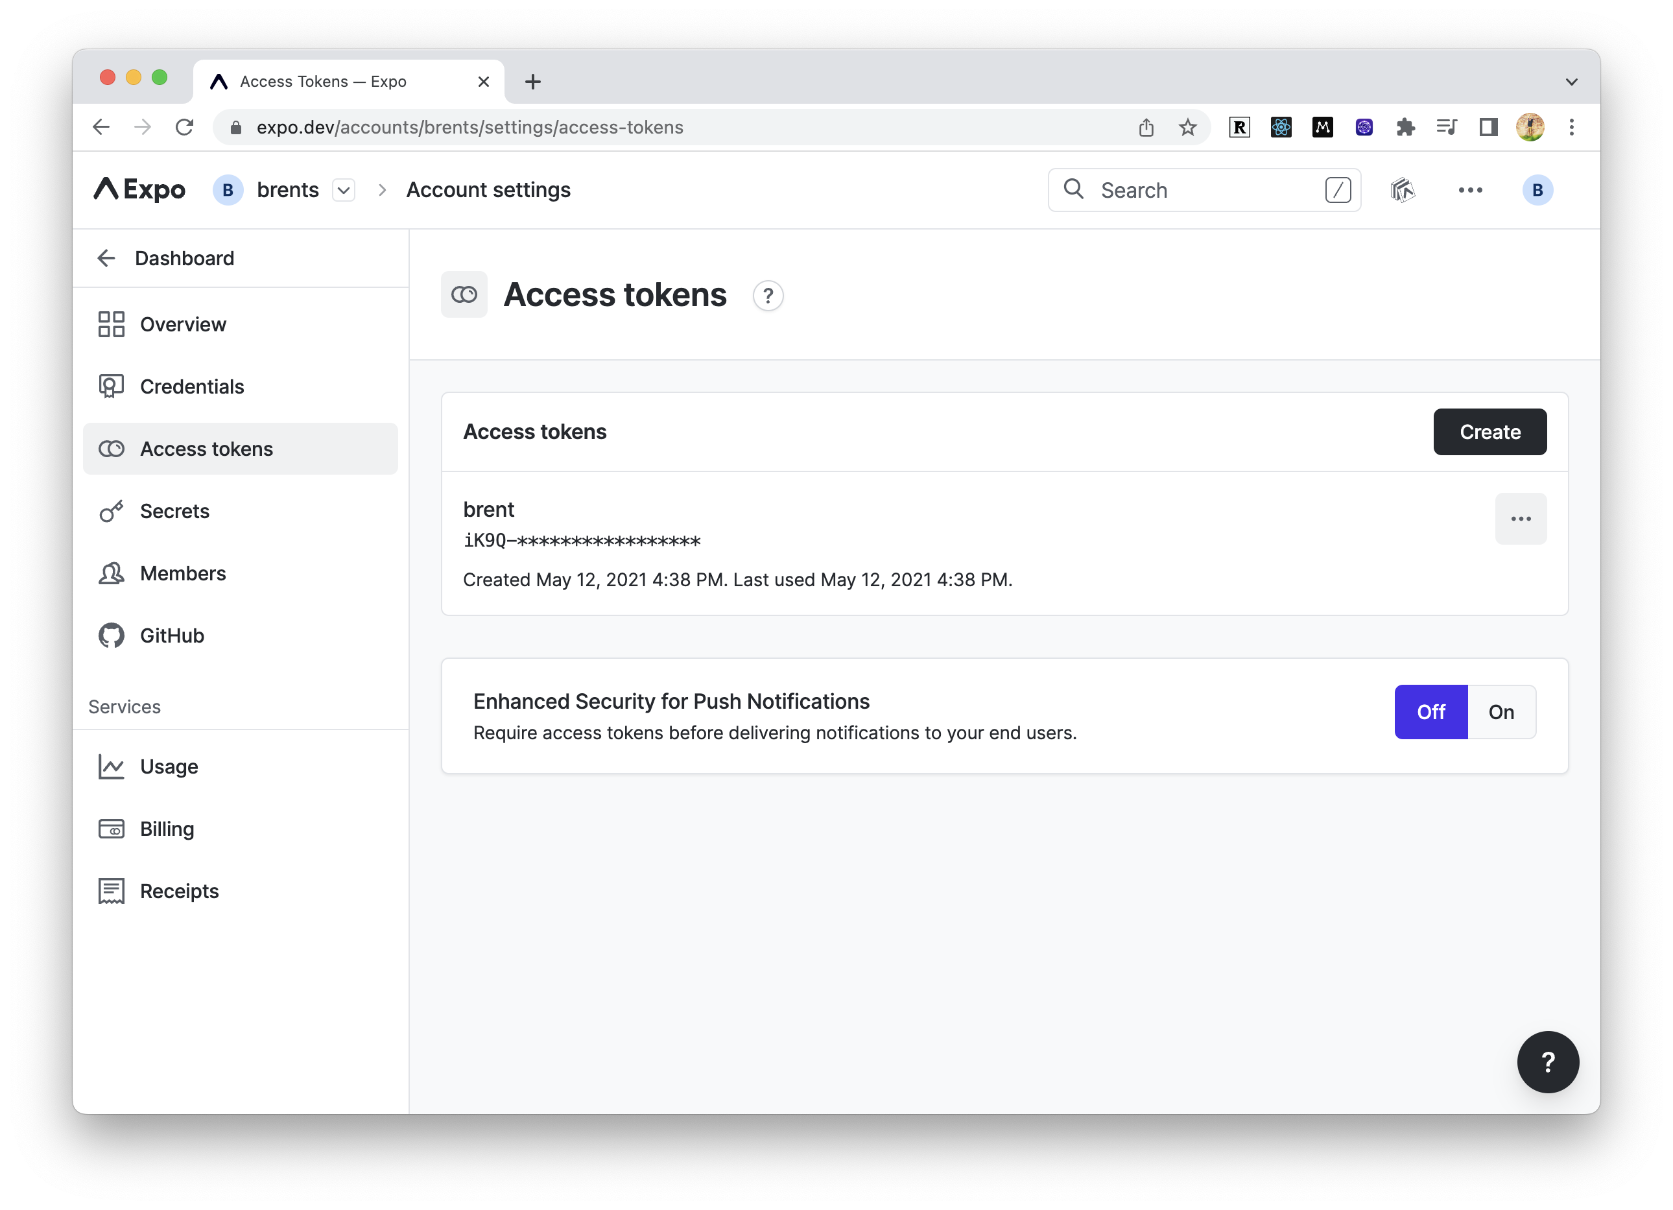
Task: Click the Secrets key icon
Action: [112, 511]
